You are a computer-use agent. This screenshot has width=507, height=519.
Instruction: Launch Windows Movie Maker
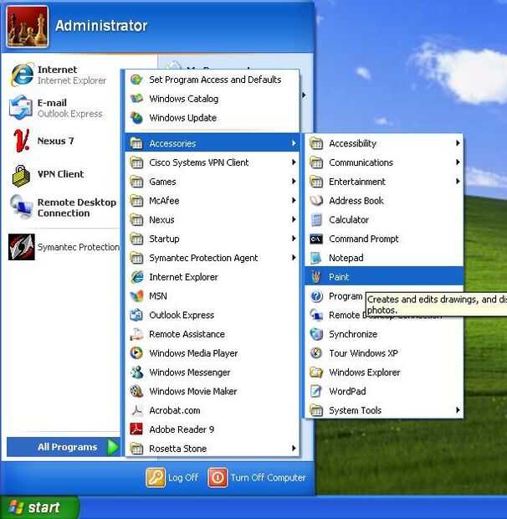point(213,391)
